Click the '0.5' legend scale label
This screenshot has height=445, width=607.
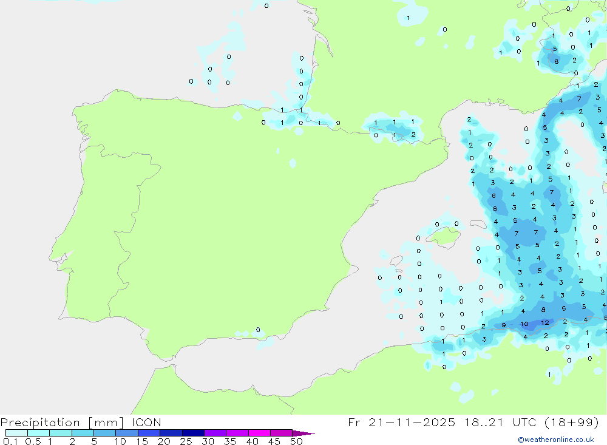tap(33, 441)
